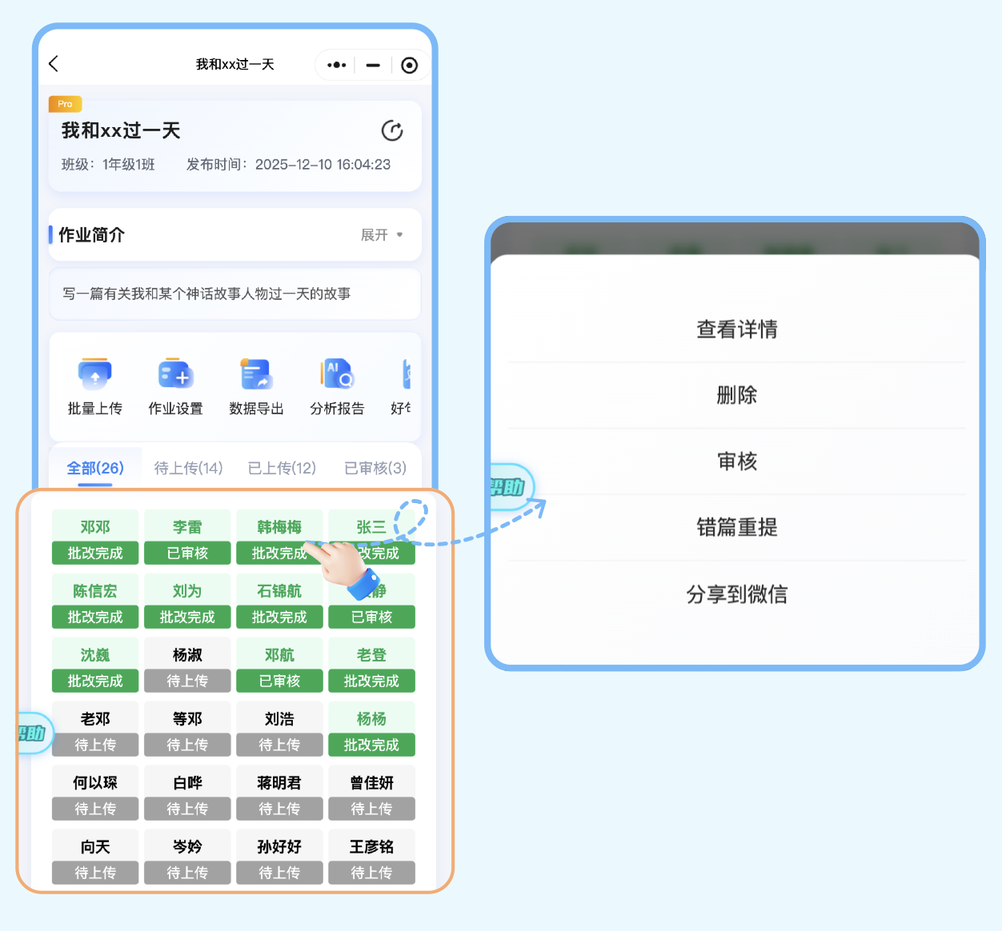The height and width of the screenshot is (931, 1002).
Task: Select 错篇重提 from the action sheet
Action: click(736, 528)
